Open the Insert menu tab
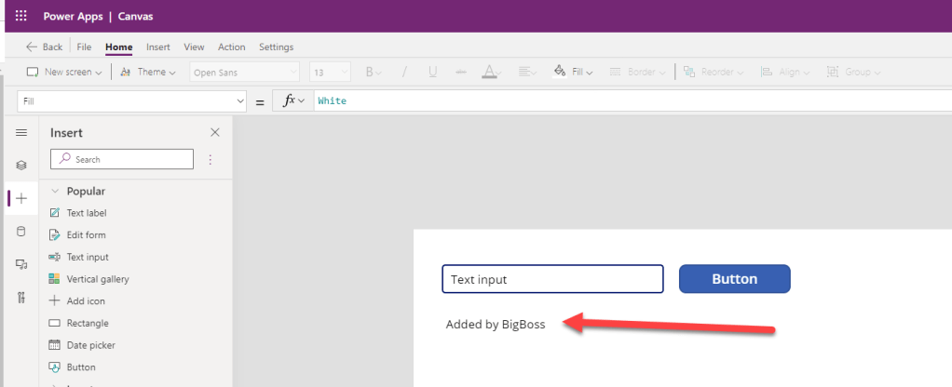The height and width of the screenshot is (387, 952). (158, 47)
